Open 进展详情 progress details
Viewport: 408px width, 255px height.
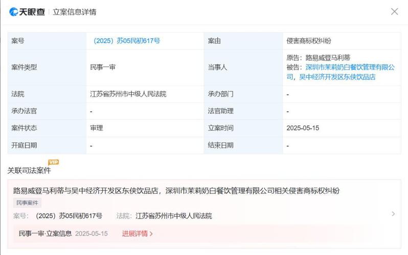138,234
